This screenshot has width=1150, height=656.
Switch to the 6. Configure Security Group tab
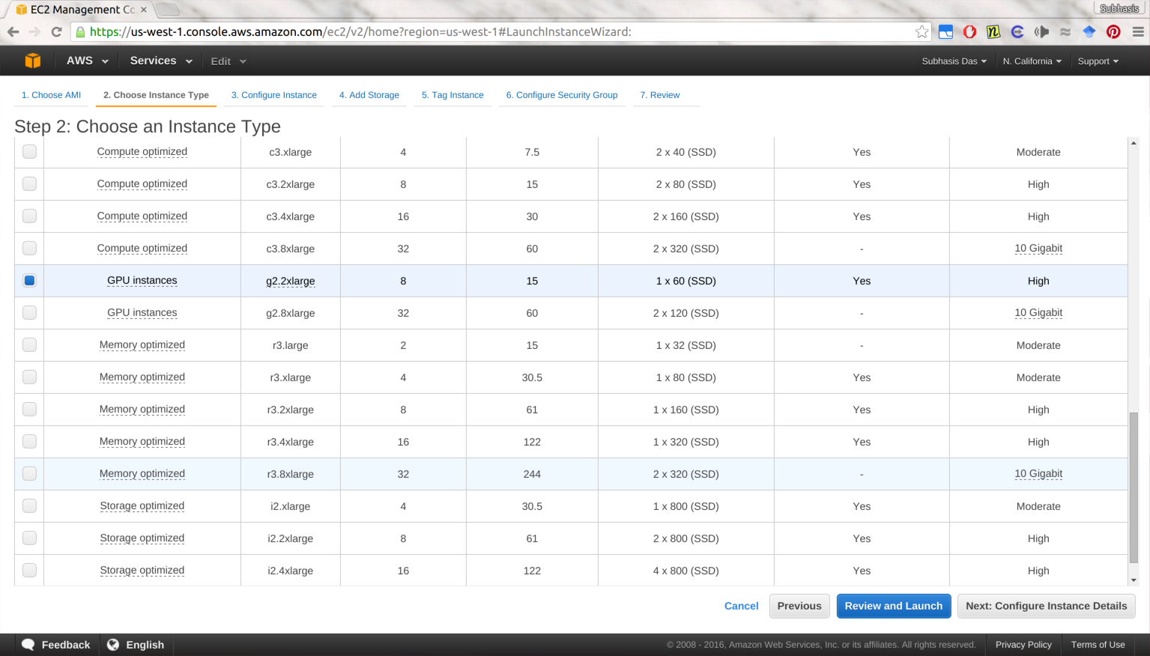[x=561, y=95]
